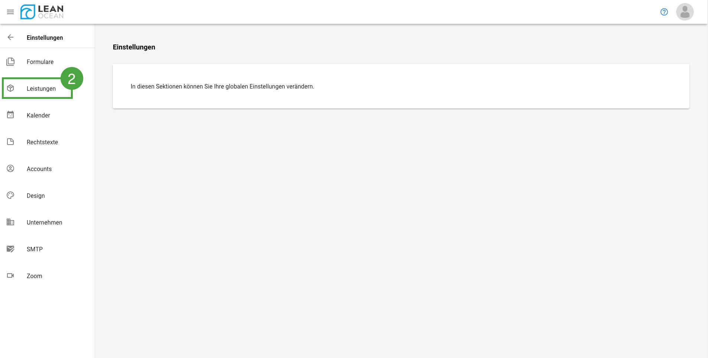This screenshot has width=708, height=358.
Task: Click the Lean Ocean logo
Action: click(x=42, y=12)
